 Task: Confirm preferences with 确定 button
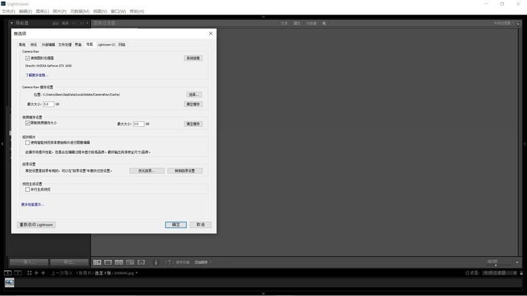tap(176, 224)
